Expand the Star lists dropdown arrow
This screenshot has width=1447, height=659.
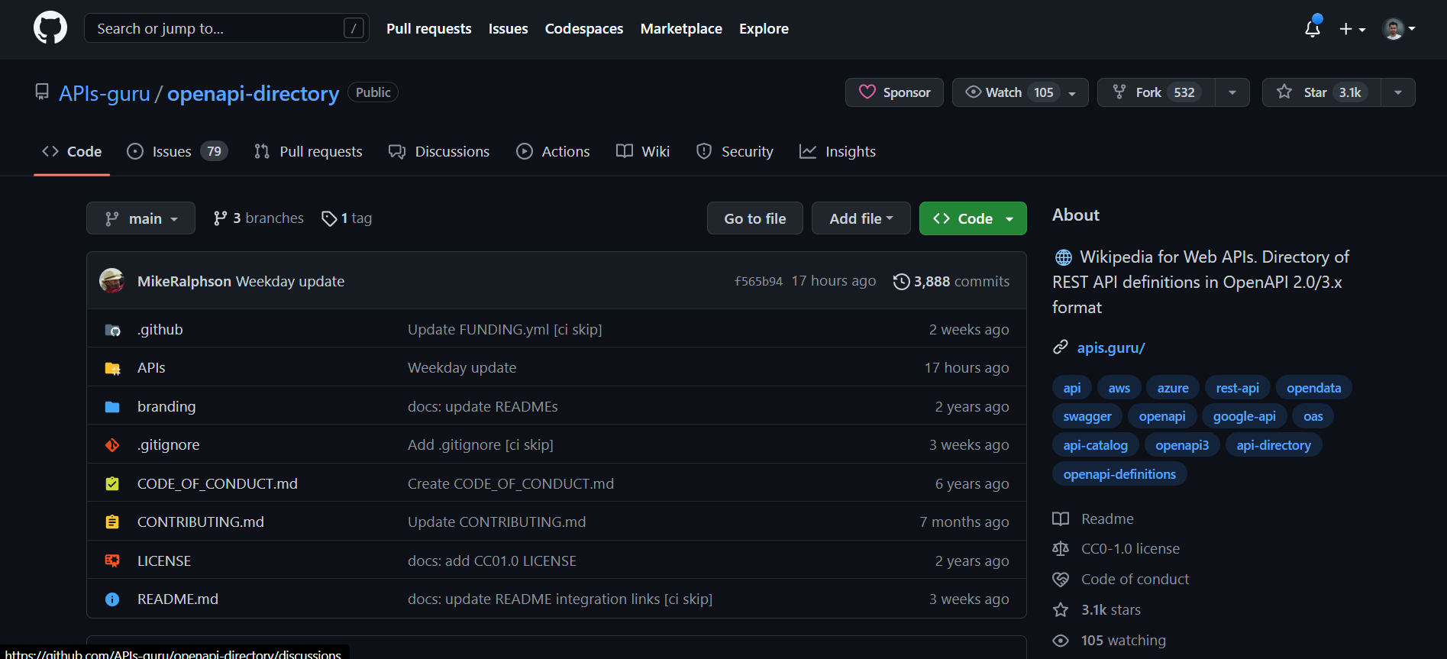[x=1398, y=92]
